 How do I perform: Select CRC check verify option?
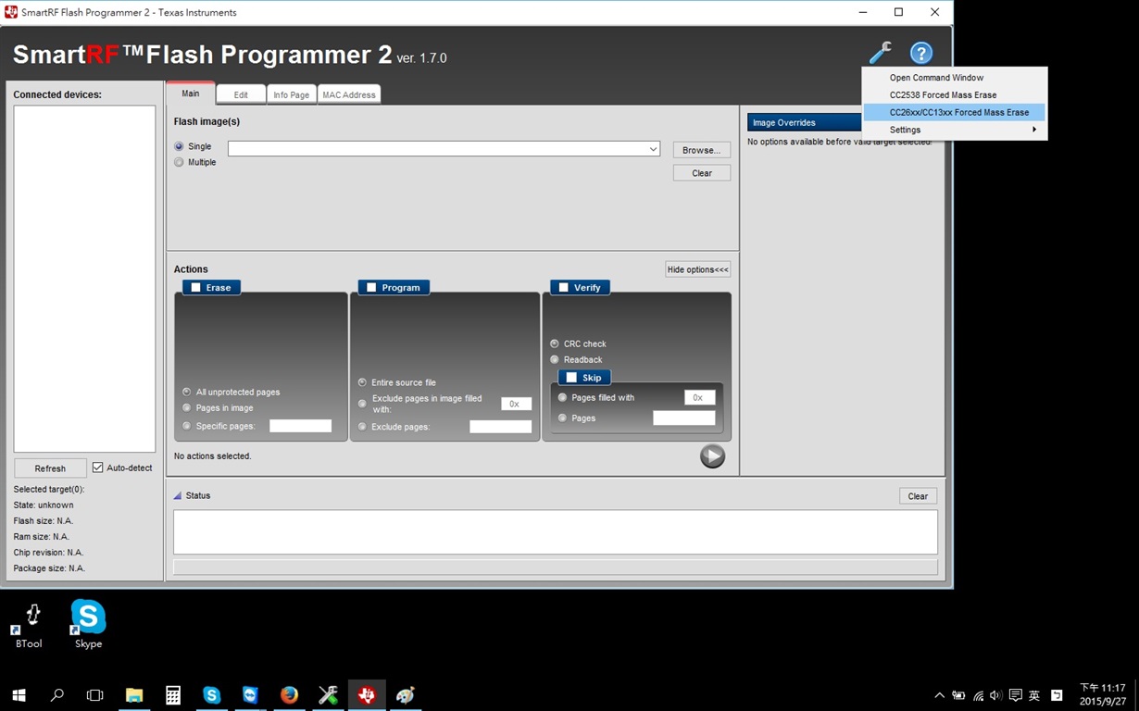[555, 343]
